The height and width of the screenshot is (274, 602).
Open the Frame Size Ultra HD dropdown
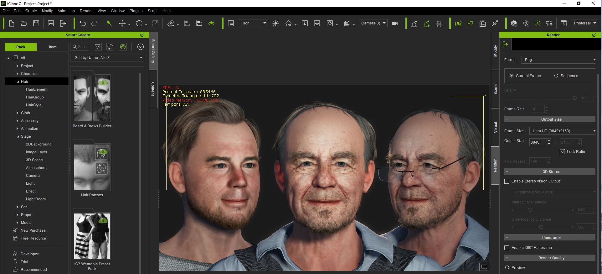(563, 131)
